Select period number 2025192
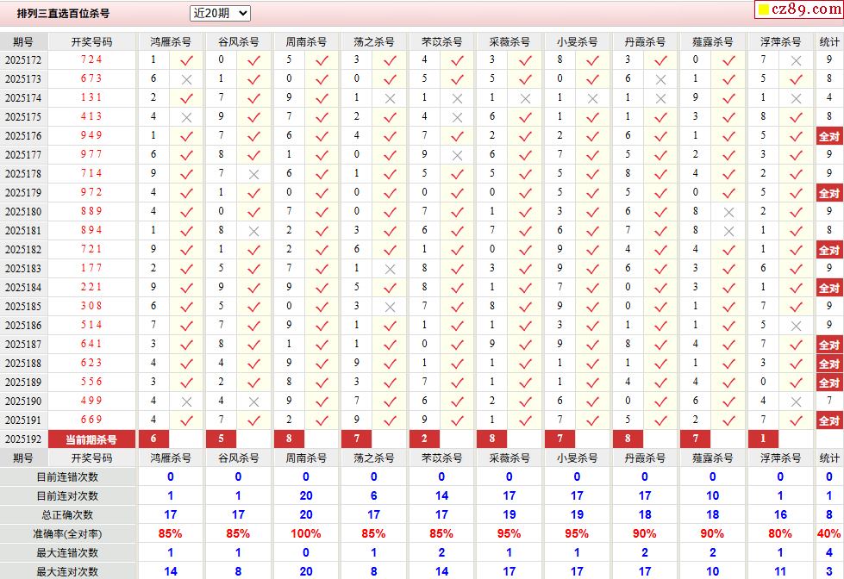The image size is (844, 579). (23, 439)
